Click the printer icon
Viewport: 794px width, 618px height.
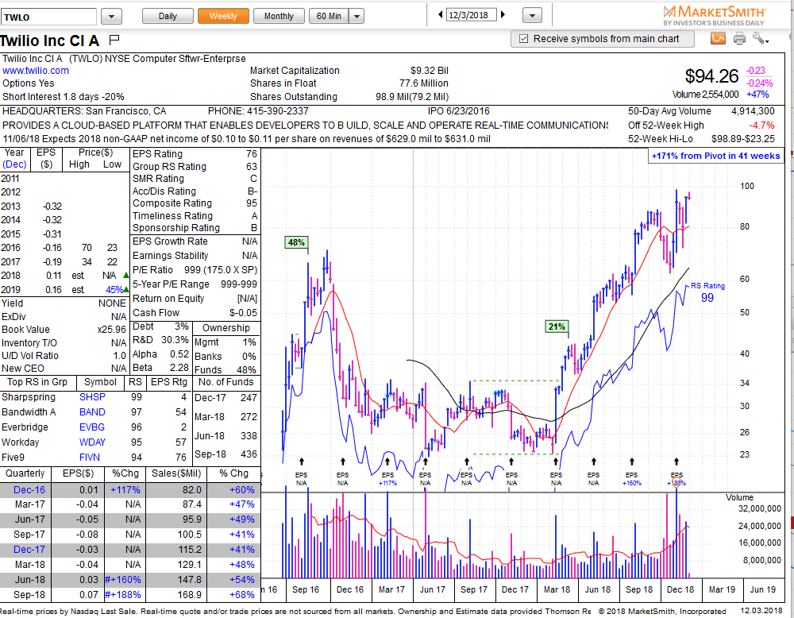coord(739,38)
